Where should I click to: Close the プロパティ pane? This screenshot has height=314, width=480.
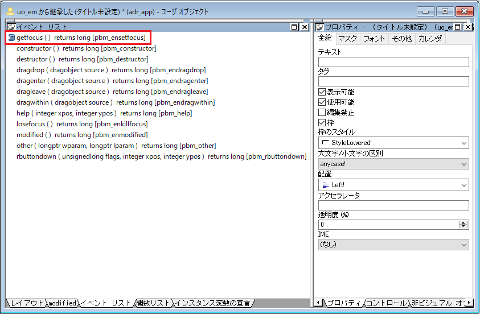[x=468, y=27]
